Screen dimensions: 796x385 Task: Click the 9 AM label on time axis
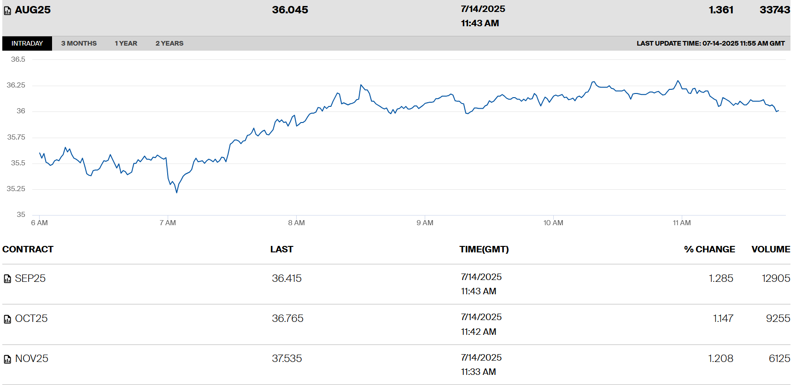coord(425,223)
